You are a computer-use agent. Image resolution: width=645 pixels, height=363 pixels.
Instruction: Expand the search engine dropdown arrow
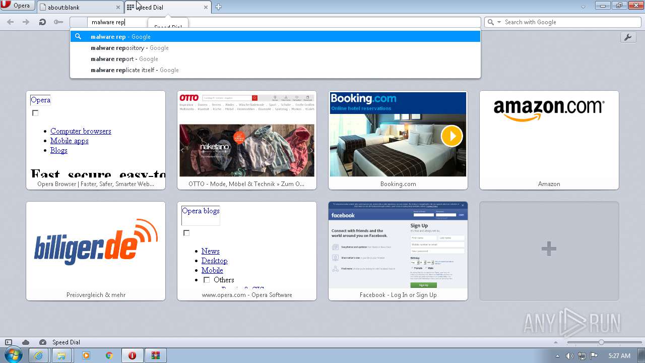pos(499,22)
